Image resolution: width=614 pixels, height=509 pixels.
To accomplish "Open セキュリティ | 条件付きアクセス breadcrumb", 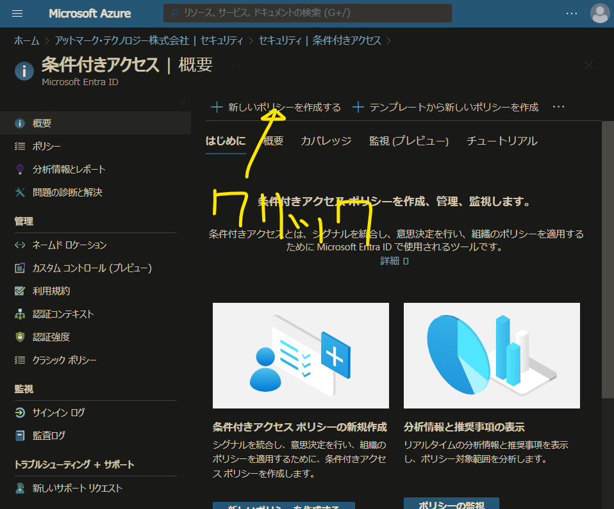I will point(320,41).
